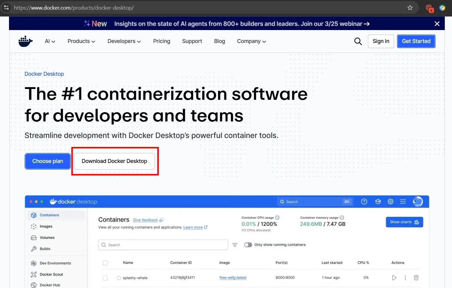Click the Choose plan button
The width and height of the screenshot is (452, 288).
(47, 161)
